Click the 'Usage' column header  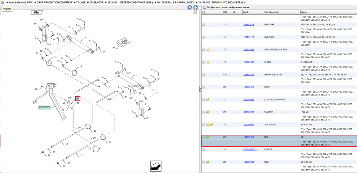[328, 12]
